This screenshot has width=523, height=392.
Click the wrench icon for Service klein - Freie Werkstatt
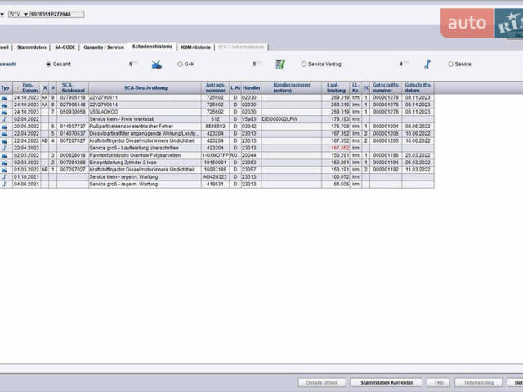(x=4, y=119)
